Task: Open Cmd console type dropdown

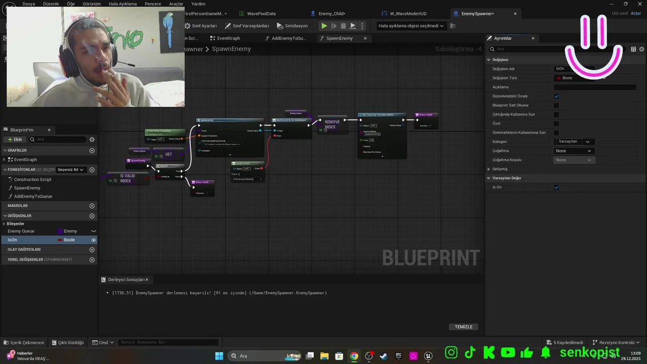Action: tap(103, 342)
